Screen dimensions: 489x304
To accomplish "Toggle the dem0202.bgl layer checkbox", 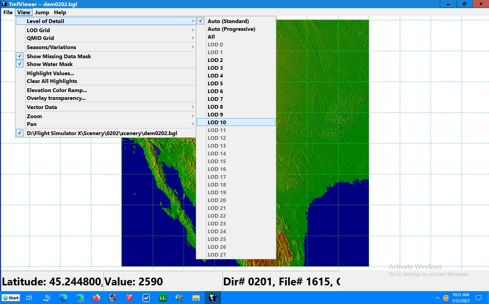I will click(19, 133).
